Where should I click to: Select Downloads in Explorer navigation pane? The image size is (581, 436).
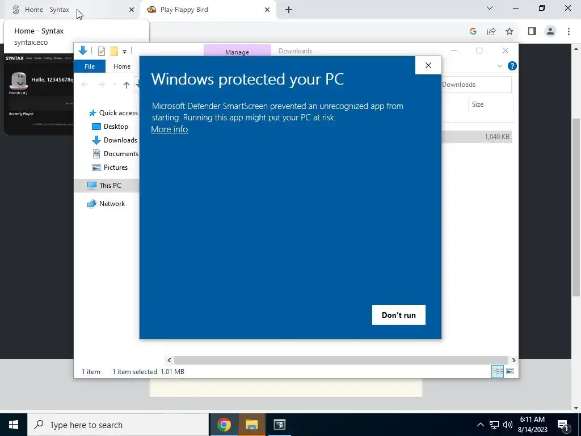(115, 140)
